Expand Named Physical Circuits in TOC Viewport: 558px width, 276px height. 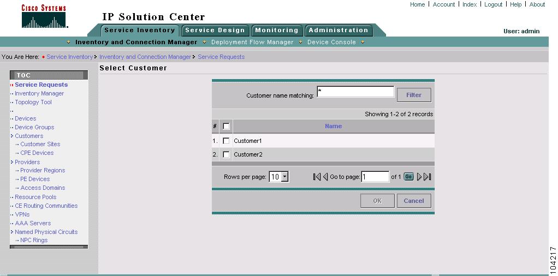[12, 232]
